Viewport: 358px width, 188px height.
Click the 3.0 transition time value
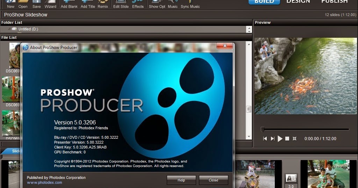(x=291, y=186)
